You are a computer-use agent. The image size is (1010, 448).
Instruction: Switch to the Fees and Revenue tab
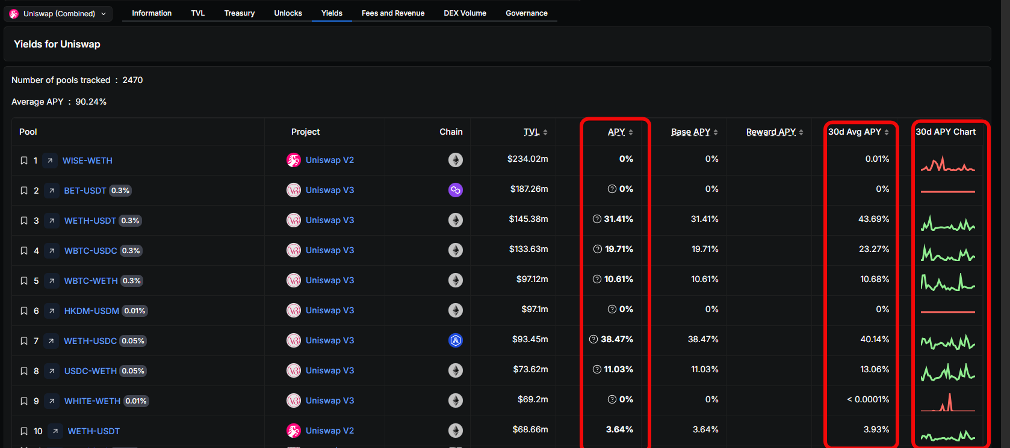click(392, 13)
